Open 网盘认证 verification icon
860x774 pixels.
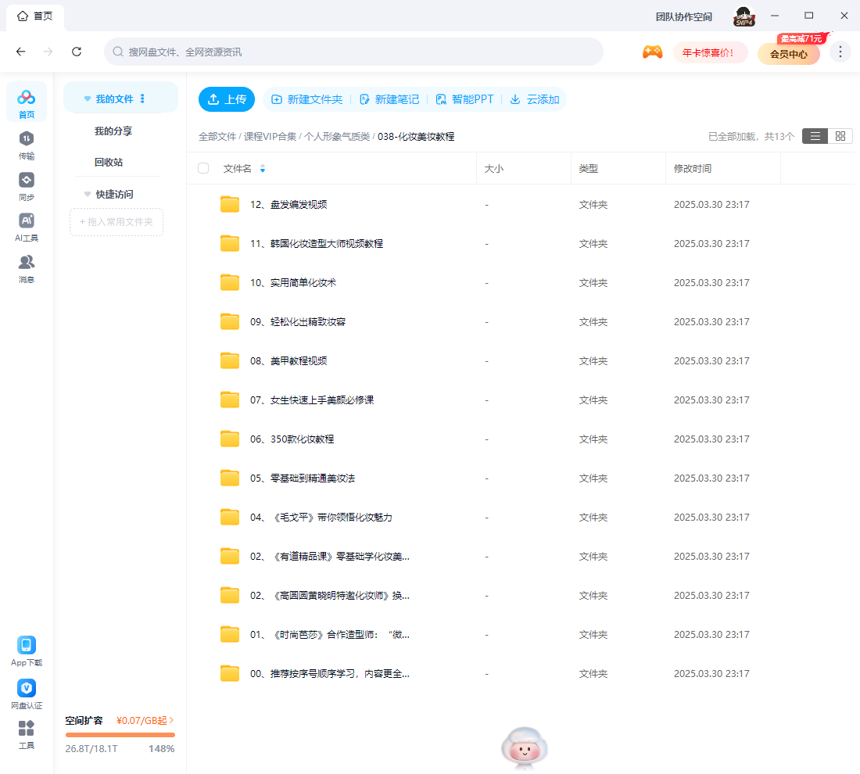tap(27, 689)
